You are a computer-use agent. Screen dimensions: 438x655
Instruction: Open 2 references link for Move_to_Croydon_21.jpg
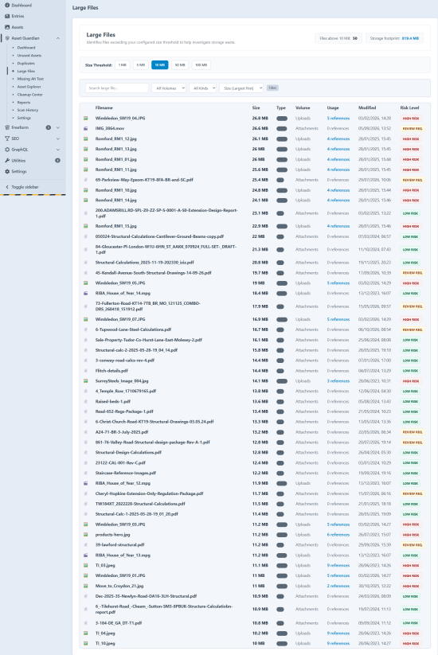tap(338, 586)
